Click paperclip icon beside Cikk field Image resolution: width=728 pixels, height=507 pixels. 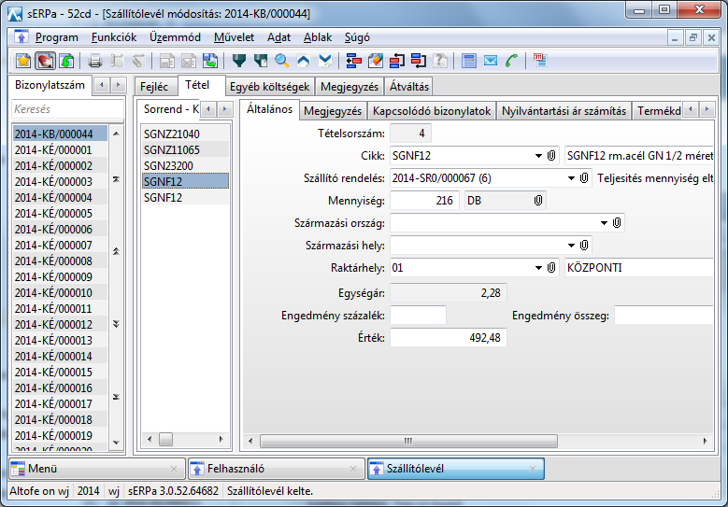pyautogui.click(x=551, y=155)
